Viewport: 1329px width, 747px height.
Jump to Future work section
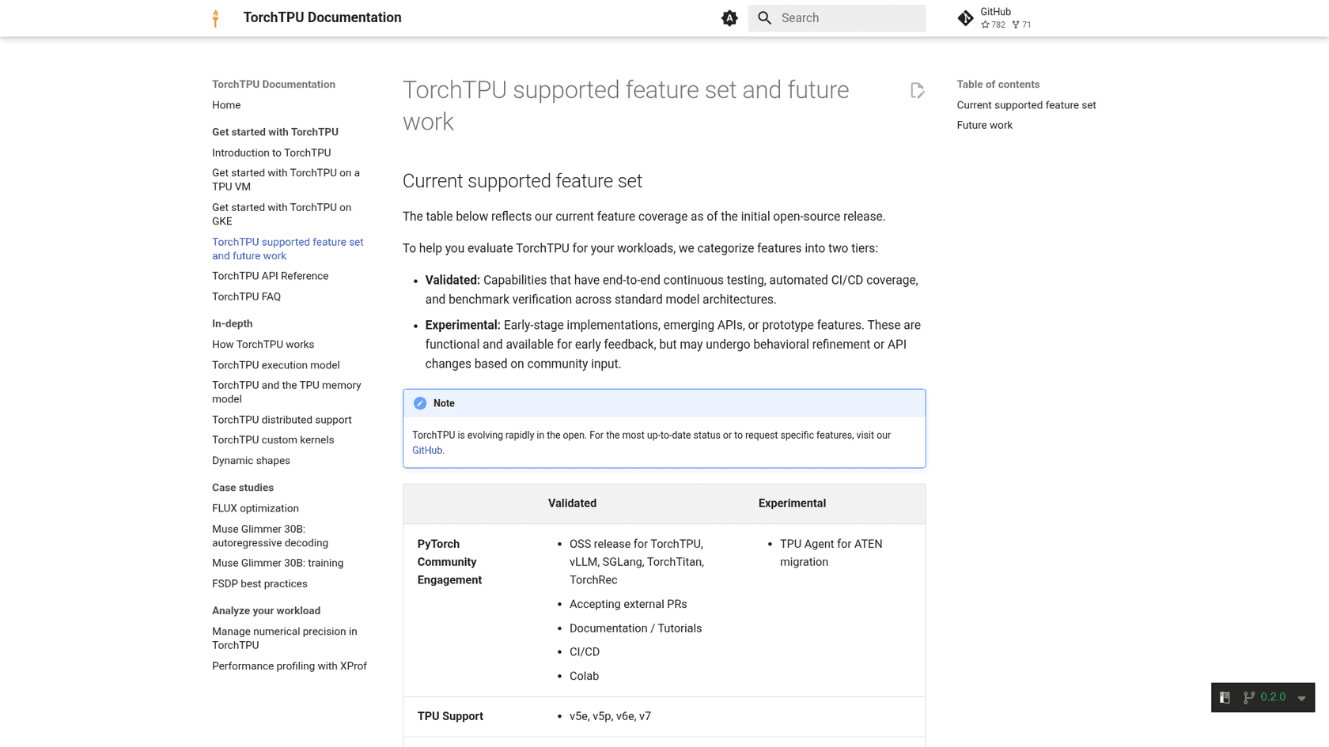click(984, 125)
